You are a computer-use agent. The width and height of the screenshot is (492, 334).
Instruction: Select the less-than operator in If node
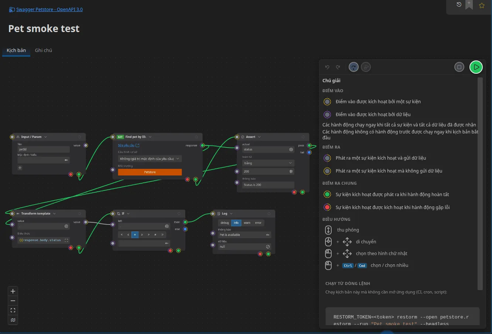pyautogui.click(x=122, y=234)
